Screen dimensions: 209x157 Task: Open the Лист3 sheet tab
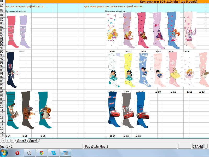coord(33,141)
